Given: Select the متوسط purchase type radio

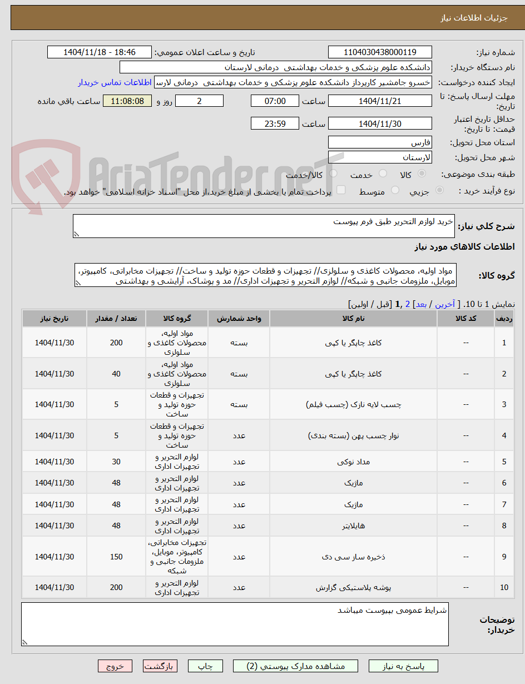Looking at the screenshot, I should click(395, 190).
